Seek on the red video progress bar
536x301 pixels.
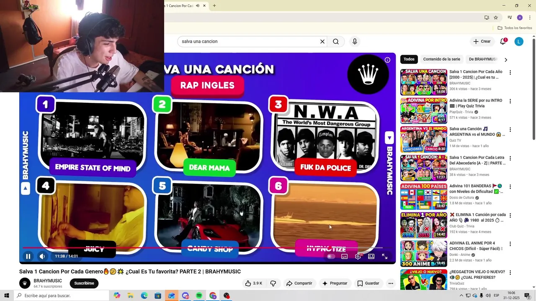pos(203,247)
